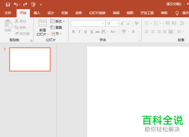Open the font color dropdown arrow
Image resolution: width=189 pixels, height=137 pixels.
pyautogui.click(x=138, y=32)
